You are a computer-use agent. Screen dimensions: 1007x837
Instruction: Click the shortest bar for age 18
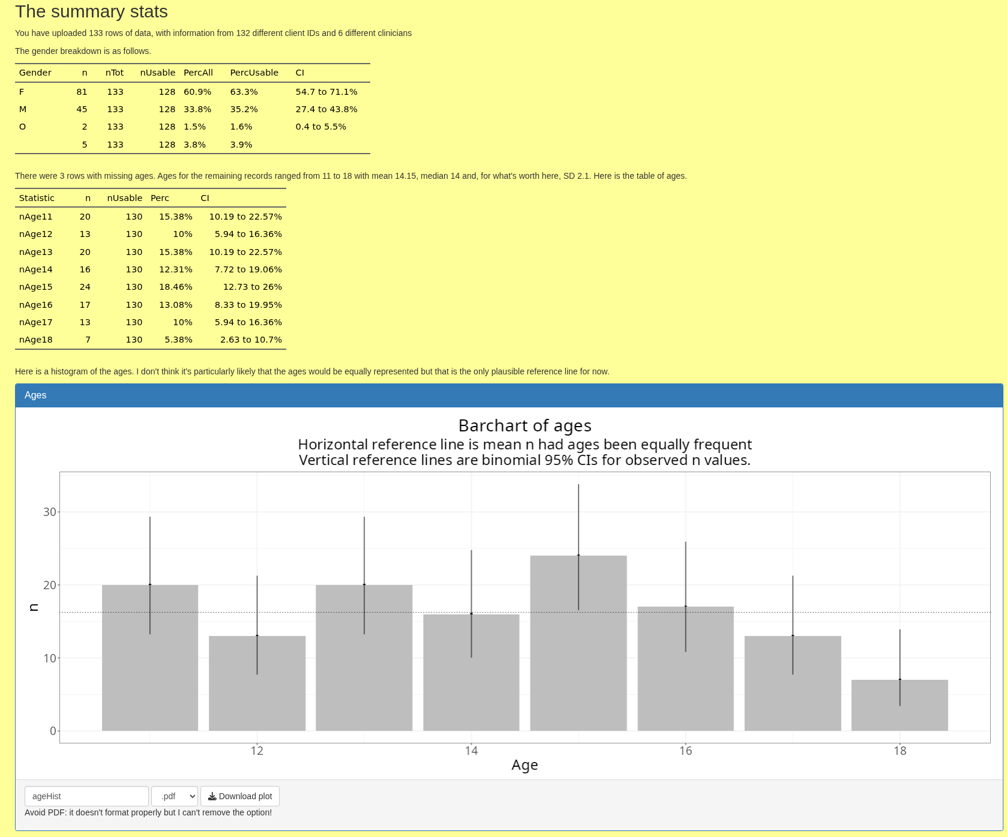(x=899, y=705)
